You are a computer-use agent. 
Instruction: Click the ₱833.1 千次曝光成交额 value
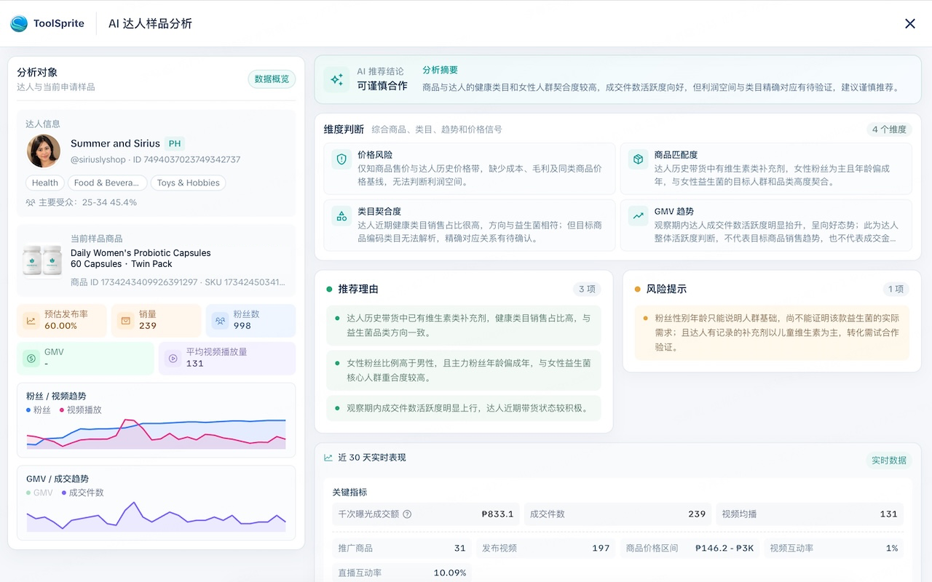coord(497,514)
